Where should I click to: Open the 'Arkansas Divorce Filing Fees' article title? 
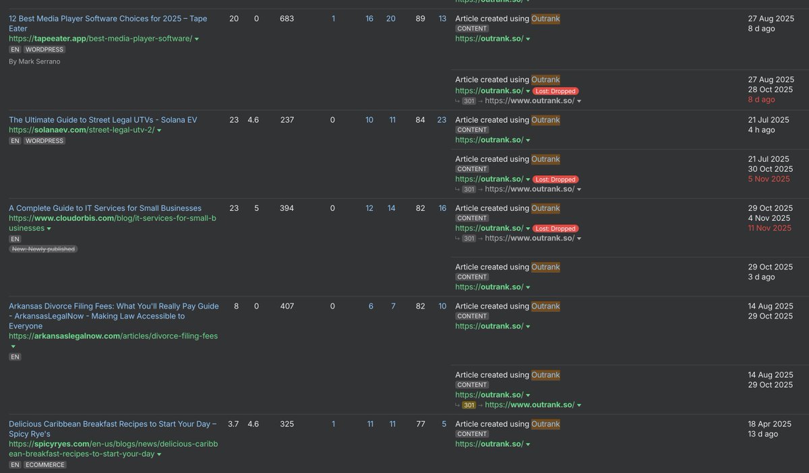(x=114, y=316)
